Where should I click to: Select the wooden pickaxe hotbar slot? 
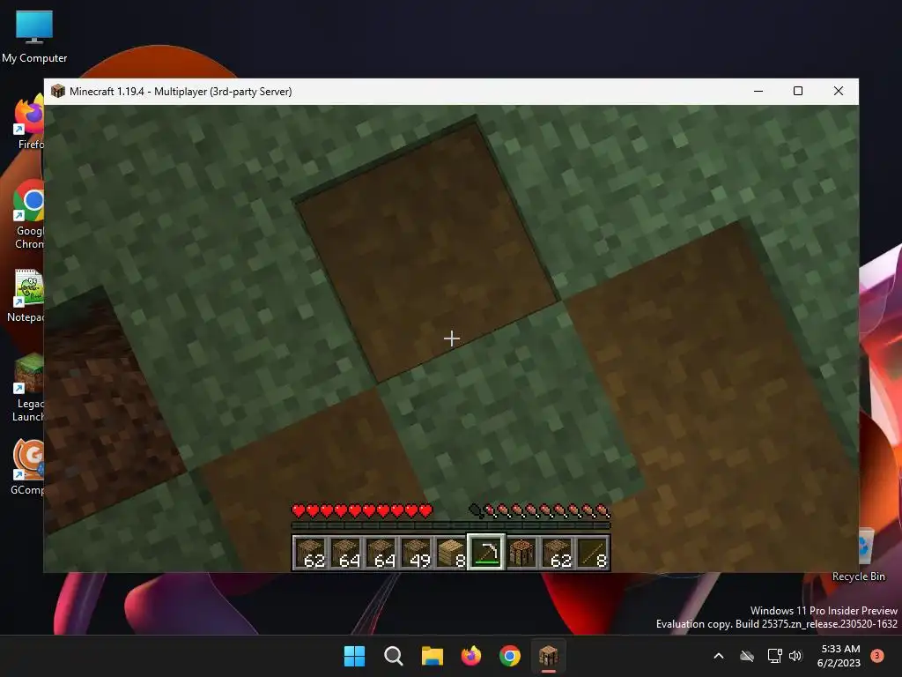point(486,552)
